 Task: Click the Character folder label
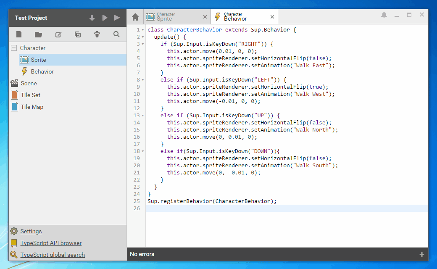[33, 48]
